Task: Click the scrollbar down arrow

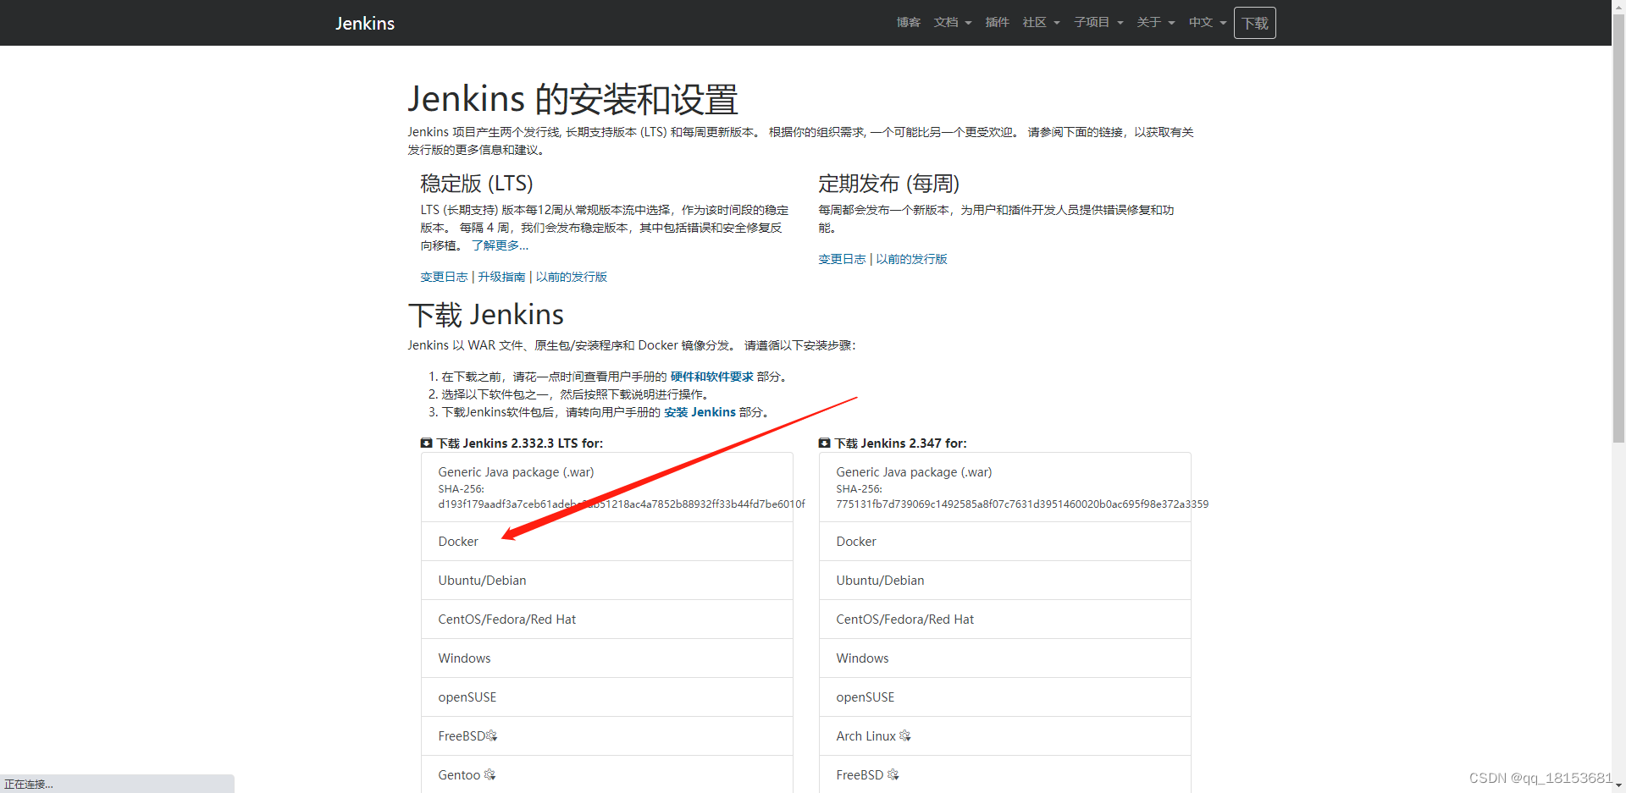Action: click(1618, 786)
